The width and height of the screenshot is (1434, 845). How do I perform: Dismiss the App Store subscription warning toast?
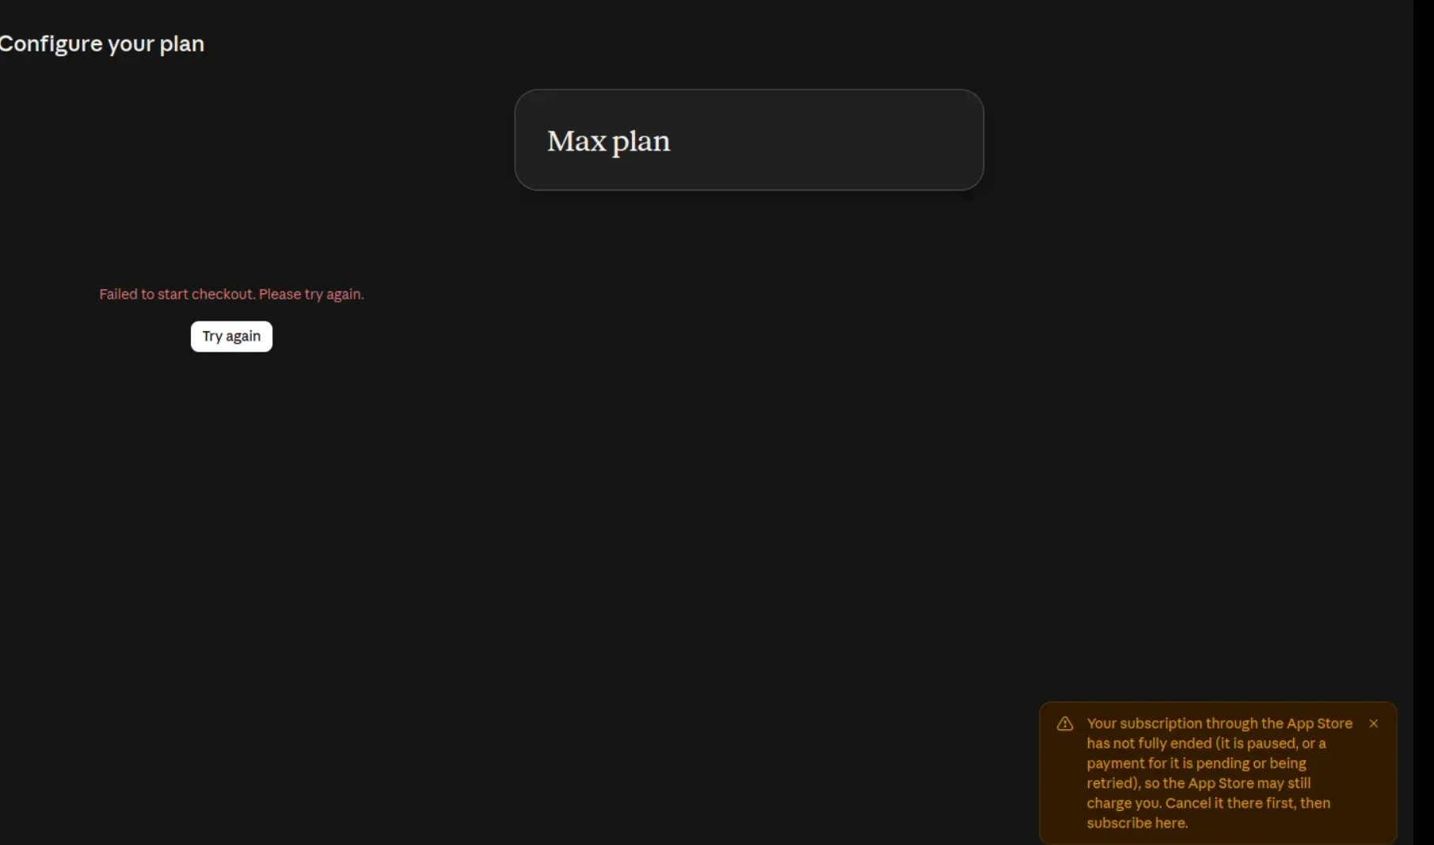coord(1373,723)
